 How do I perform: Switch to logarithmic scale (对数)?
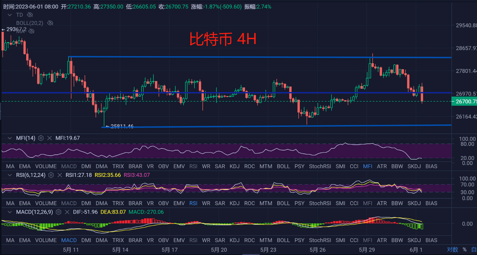coord(452,249)
